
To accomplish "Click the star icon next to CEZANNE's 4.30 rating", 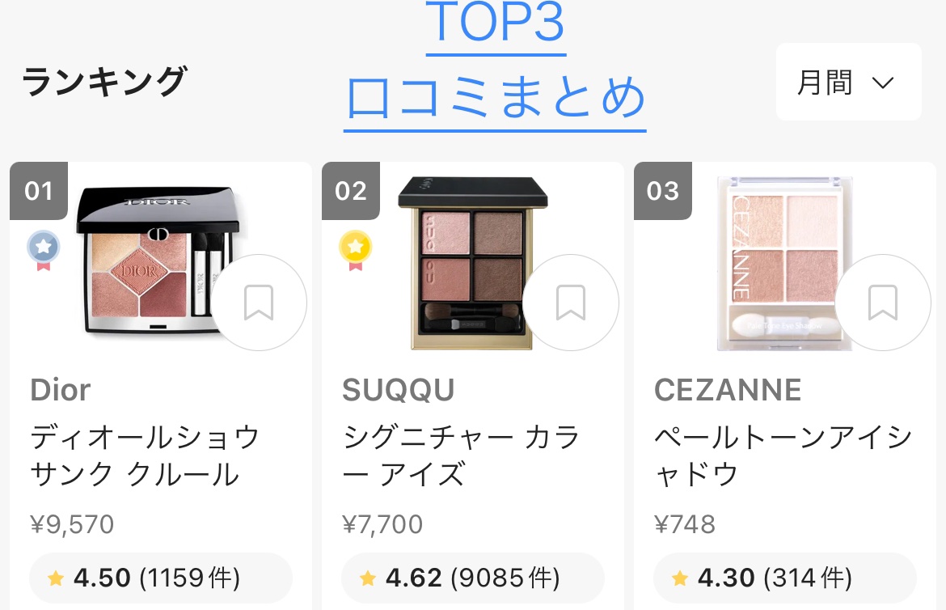I will tap(680, 578).
